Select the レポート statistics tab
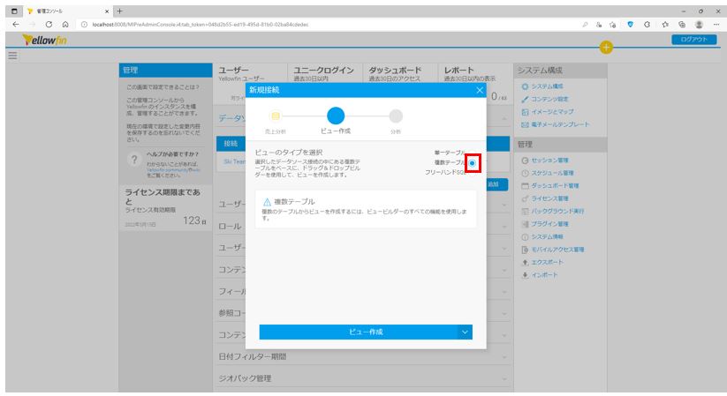The width and height of the screenshot is (727, 396). (x=474, y=74)
